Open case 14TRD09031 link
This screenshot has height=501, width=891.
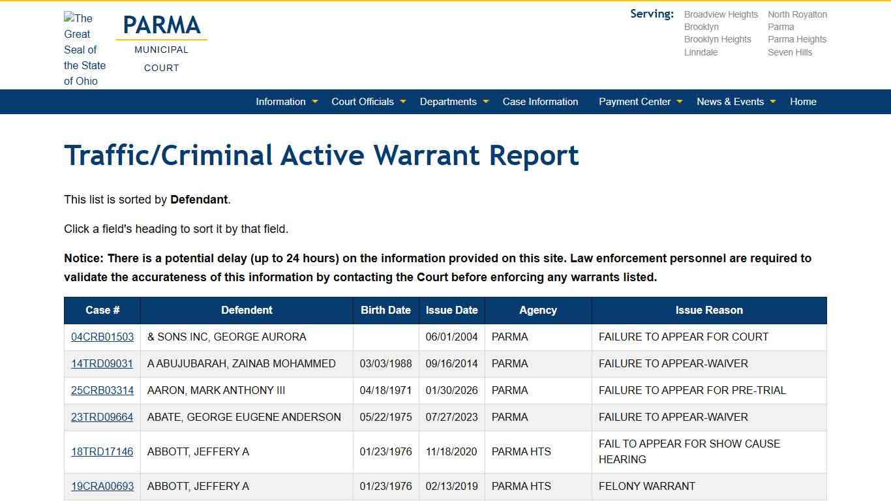102,364
